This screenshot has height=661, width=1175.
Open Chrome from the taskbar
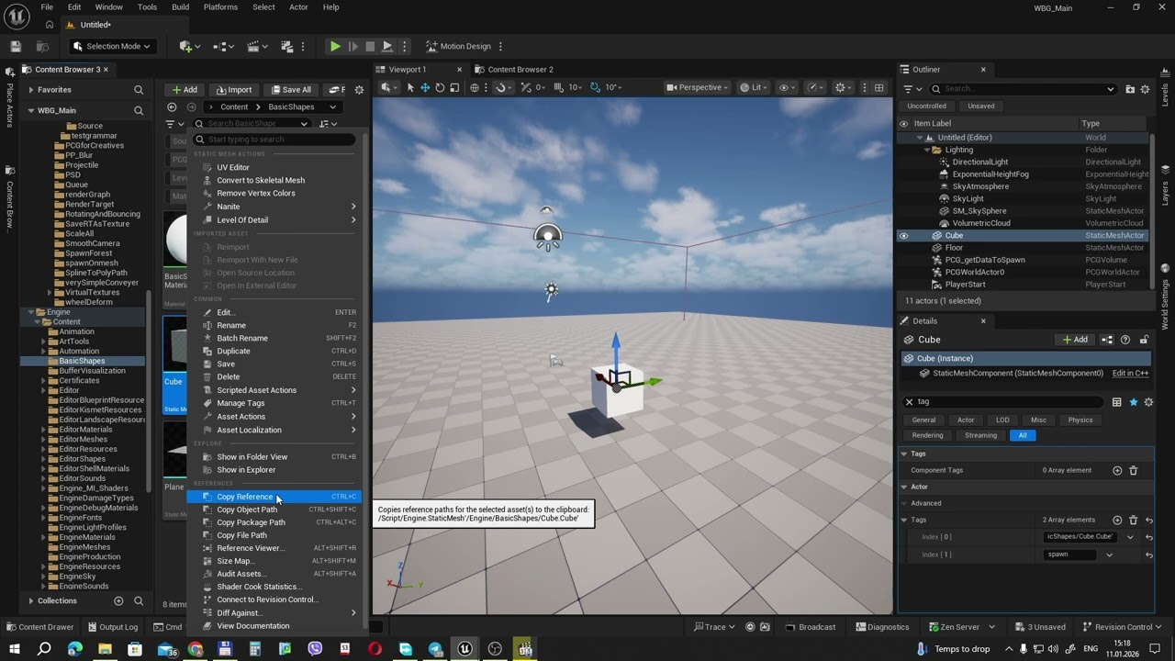point(195,649)
